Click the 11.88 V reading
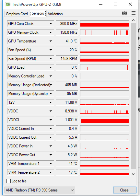 (x=67, y=102)
